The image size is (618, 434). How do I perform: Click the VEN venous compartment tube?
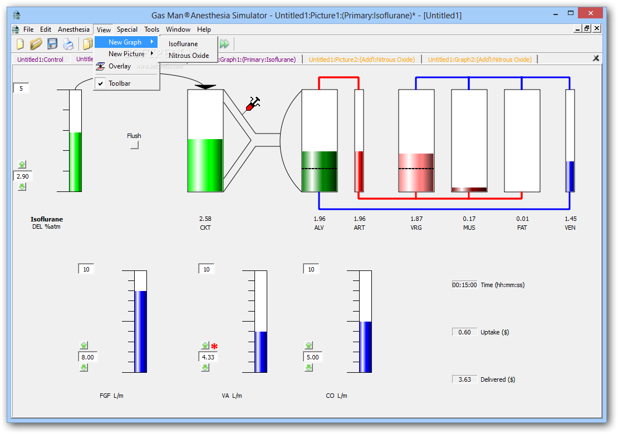point(570,141)
